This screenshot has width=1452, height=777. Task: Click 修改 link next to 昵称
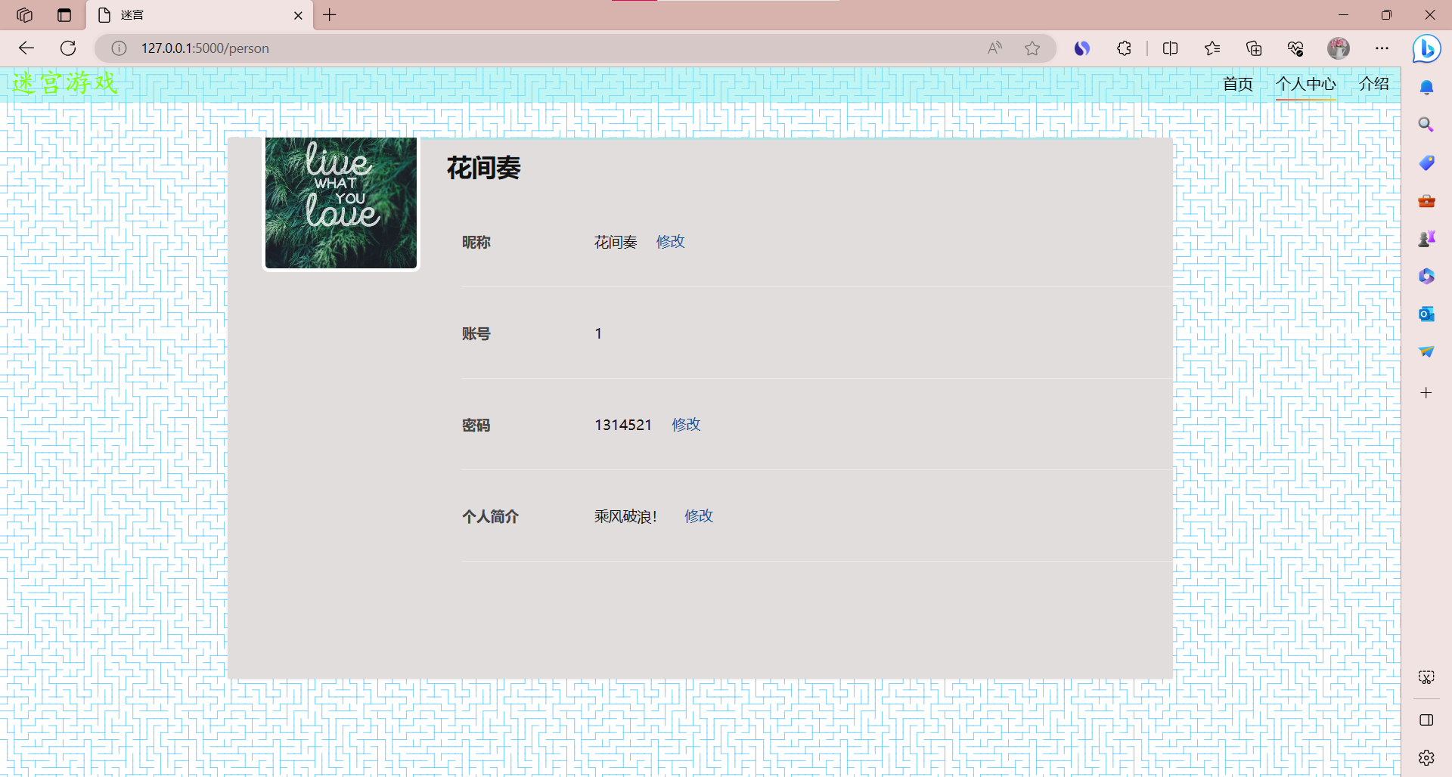click(671, 242)
